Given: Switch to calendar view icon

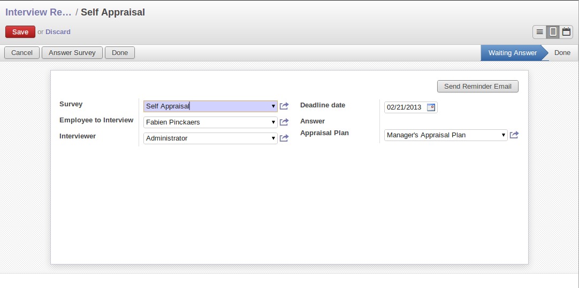Looking at the screenshot, I should (x=566, y=32).
